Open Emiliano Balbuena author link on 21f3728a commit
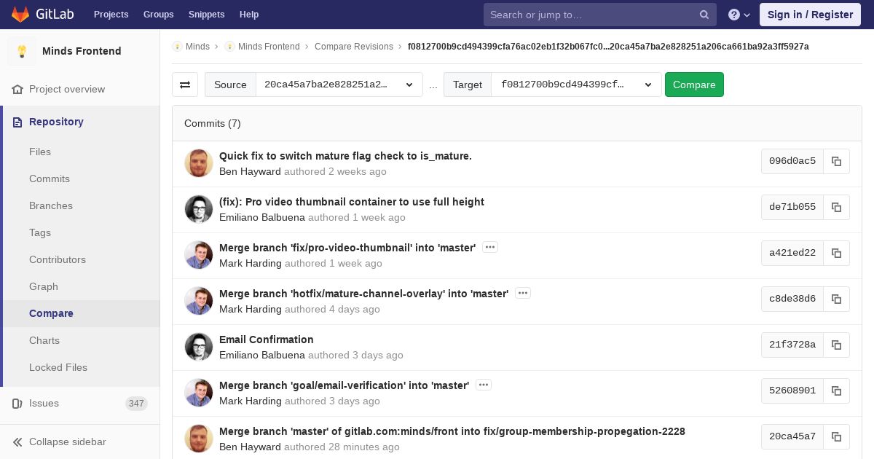Screen dimensions: 874x459 pyautogui.click(x=262, y=355)
